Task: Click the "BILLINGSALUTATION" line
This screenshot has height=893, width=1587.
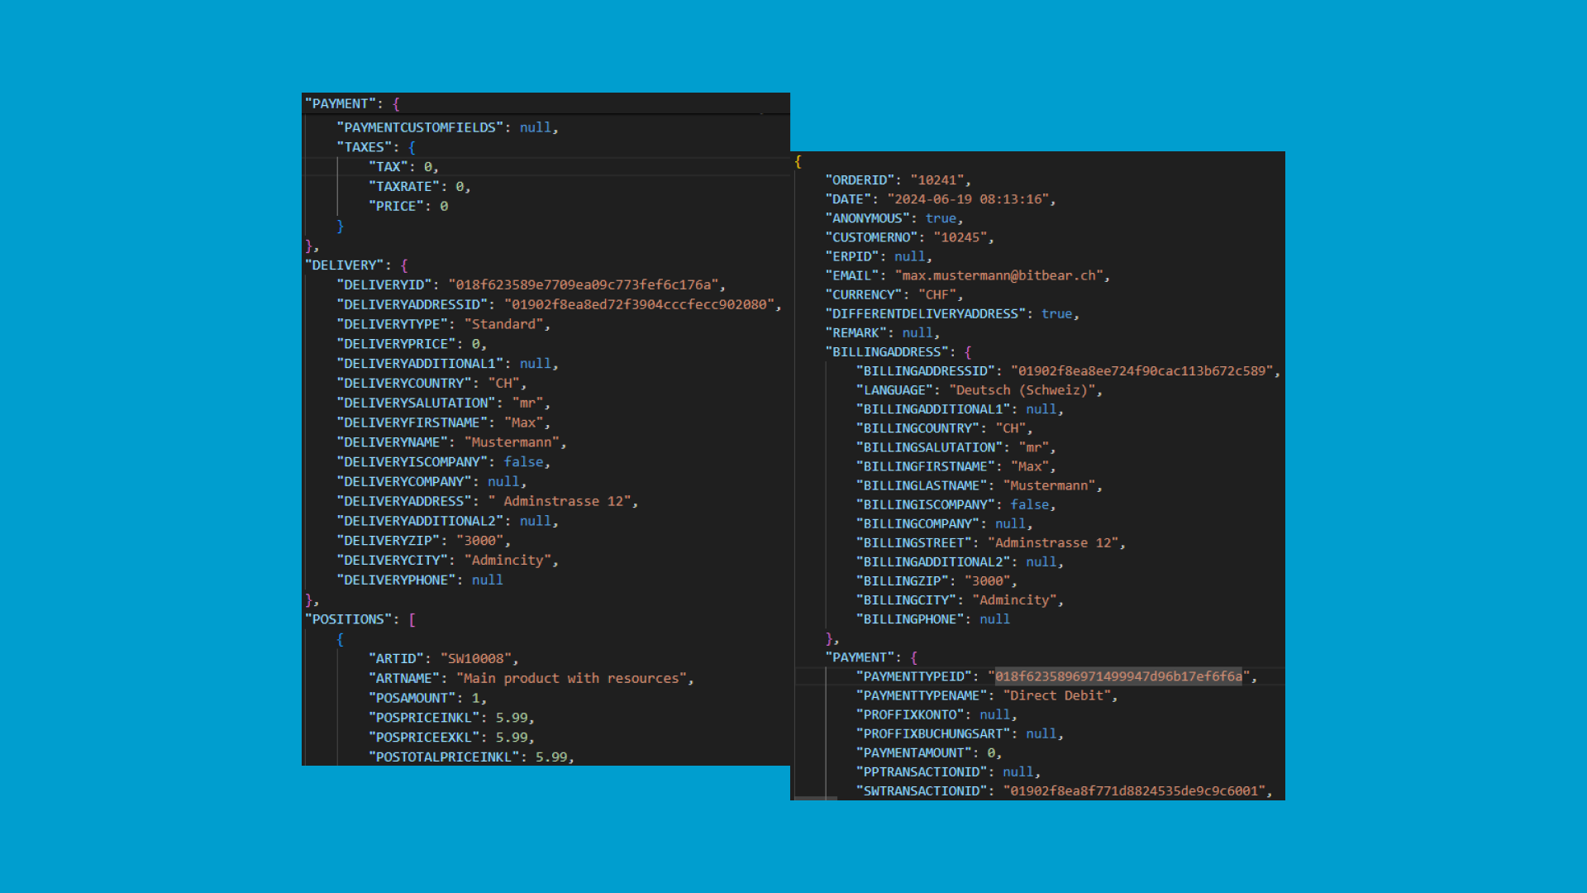Action: pyautogui.click(x=956, y=447)
